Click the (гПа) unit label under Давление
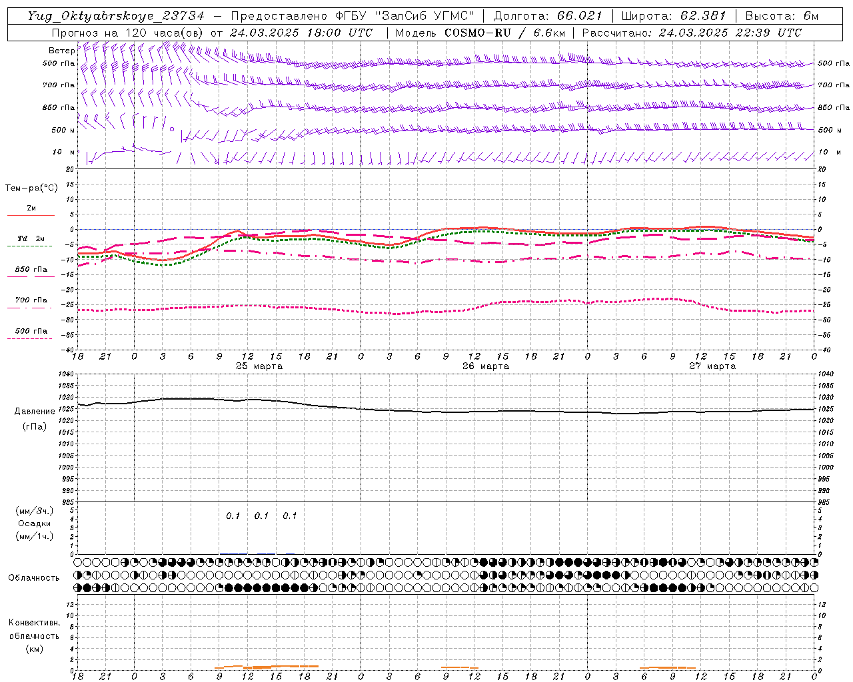 tap(35, 426)
